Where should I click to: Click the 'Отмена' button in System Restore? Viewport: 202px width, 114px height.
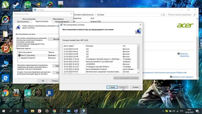[x=135, y=87]
